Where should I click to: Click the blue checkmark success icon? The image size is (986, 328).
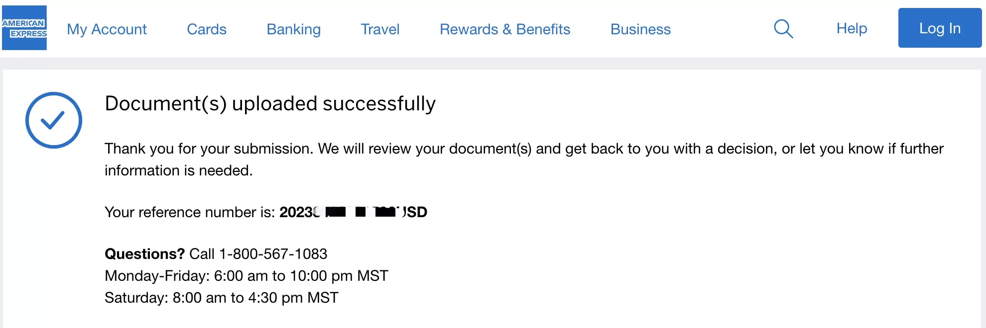click(x=54, y=120)
